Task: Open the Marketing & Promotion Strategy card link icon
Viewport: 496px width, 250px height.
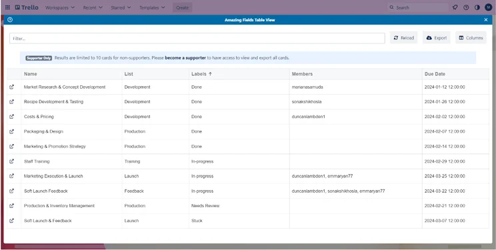Action: pos(12,146)
